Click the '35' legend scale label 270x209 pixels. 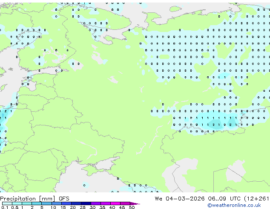click(x=102, y=207)
